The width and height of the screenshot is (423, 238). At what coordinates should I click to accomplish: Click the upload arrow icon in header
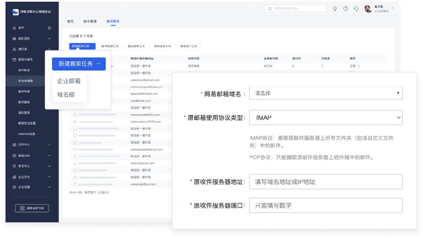335,8
